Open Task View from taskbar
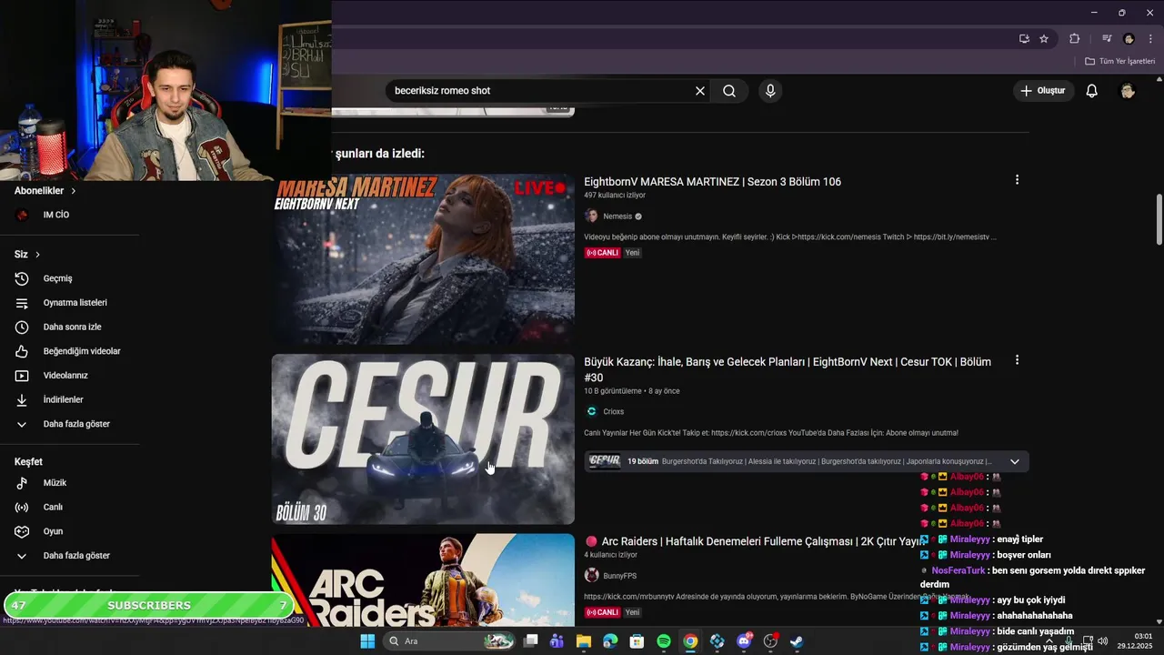The image size is (1164, 655). point(531,641)
